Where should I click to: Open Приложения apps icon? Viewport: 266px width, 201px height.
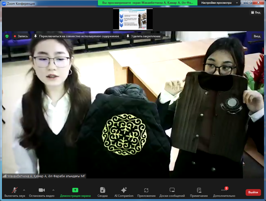click(x=146, y=190)
